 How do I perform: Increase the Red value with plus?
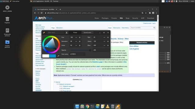tap(108, 37)
